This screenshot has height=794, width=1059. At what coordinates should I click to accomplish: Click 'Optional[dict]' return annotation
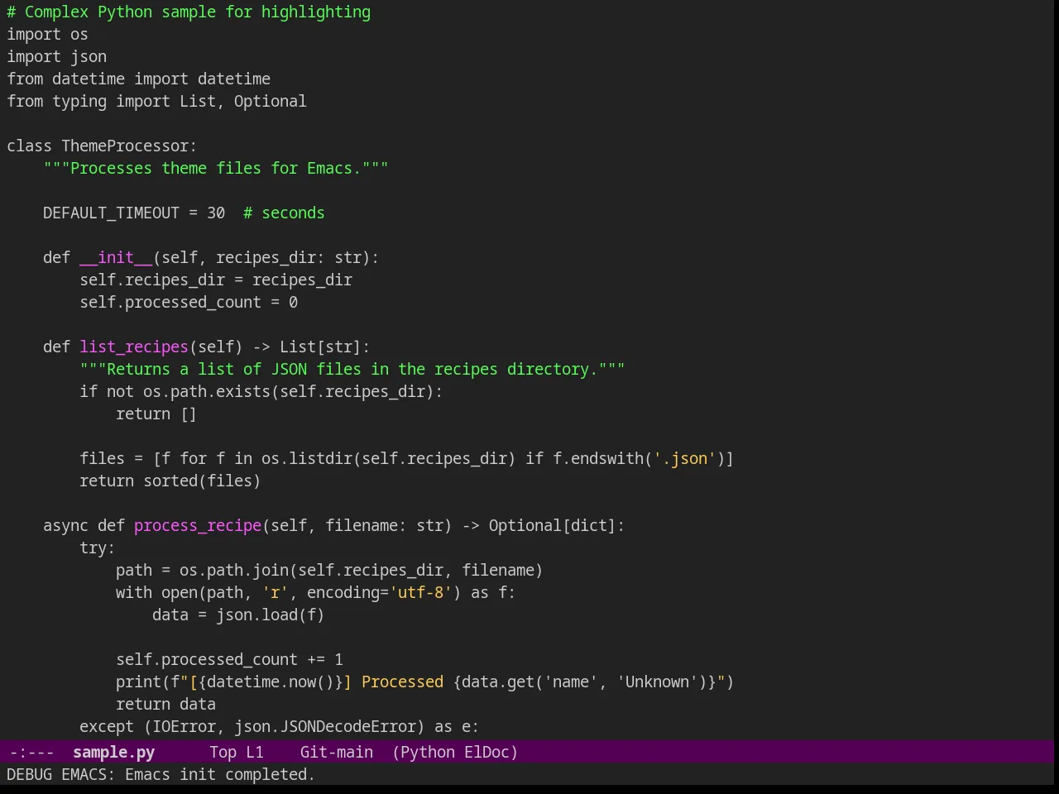click(x=552, y=525)
